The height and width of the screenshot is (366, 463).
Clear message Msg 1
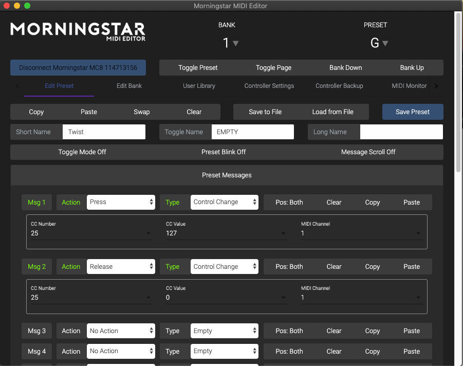[x=334, y=203]
